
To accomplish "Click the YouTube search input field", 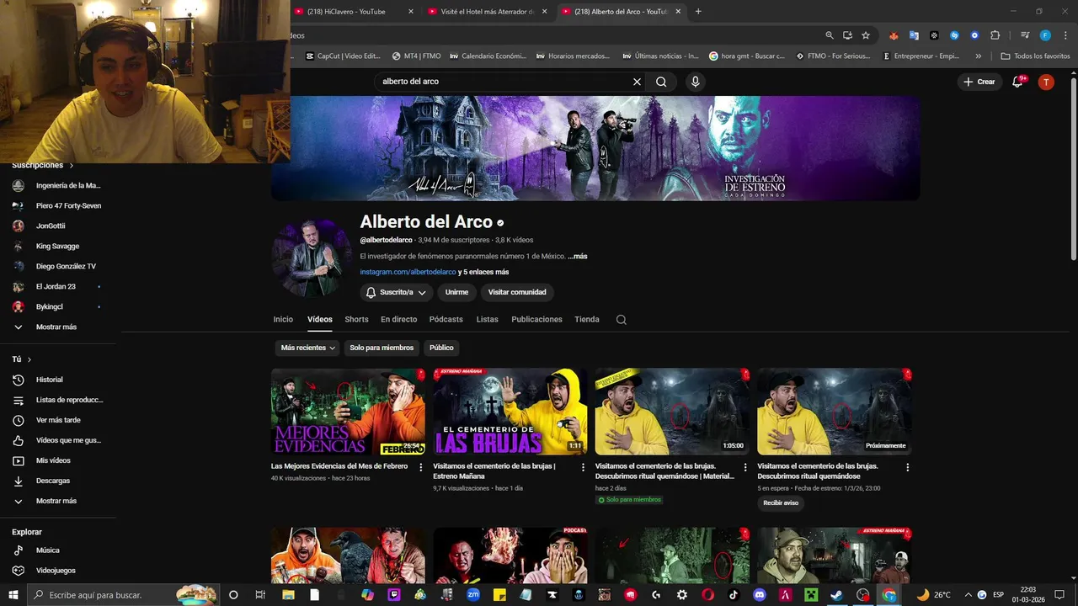I will [504, 82].
